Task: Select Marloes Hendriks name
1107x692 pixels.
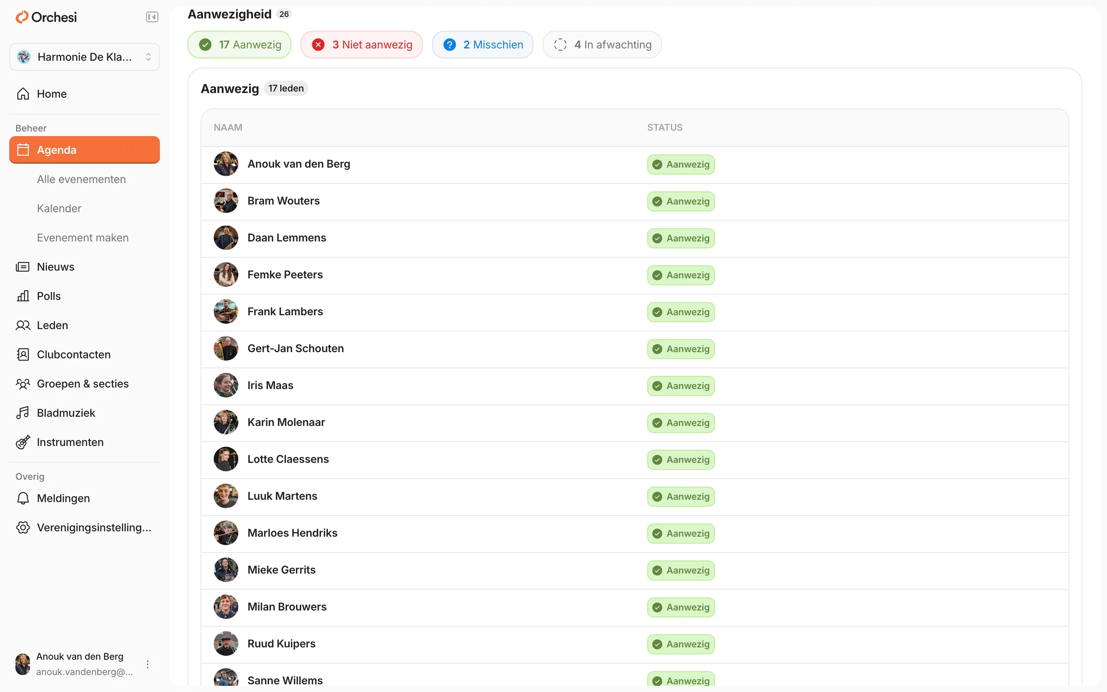Action: click(292, 533)
